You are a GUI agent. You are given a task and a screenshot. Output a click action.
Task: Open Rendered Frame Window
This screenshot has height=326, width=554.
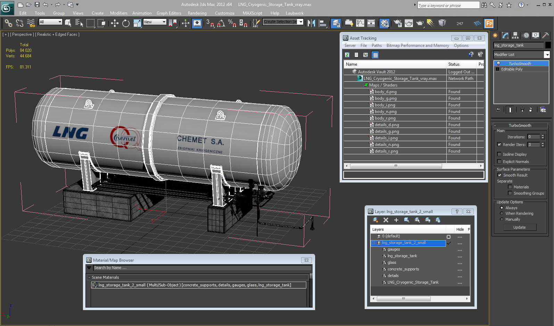coord(409,23)
